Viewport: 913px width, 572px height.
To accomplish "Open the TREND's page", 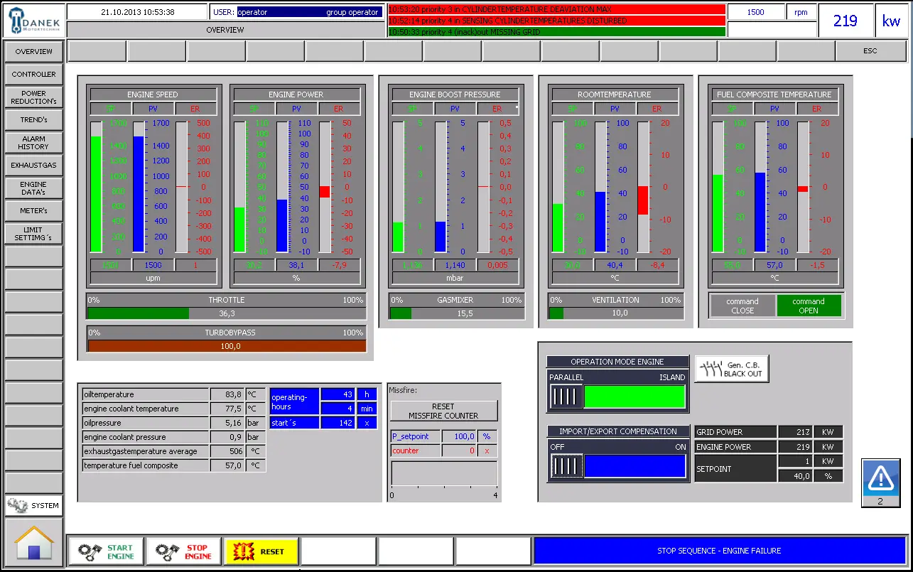I will tap(33, 119).
